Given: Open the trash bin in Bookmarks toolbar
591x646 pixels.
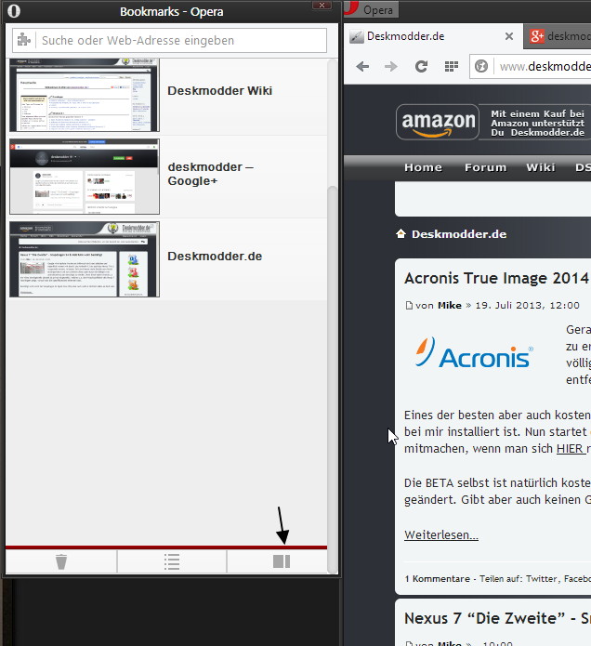Looking at the screenshot, I should (61, 561).
